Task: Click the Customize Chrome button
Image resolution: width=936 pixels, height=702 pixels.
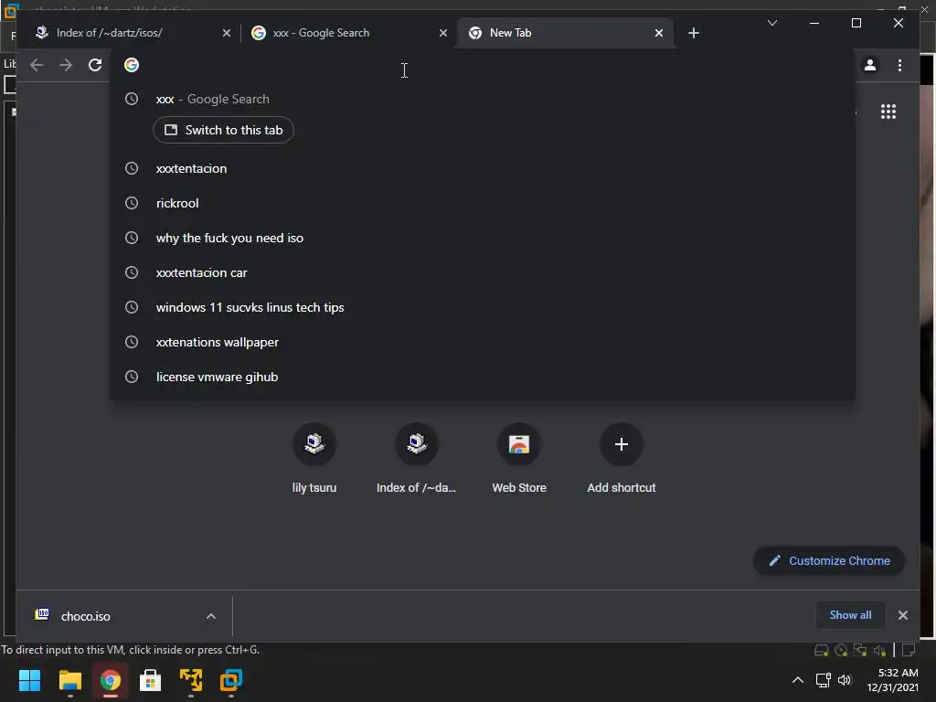Action: coord(829,560)
